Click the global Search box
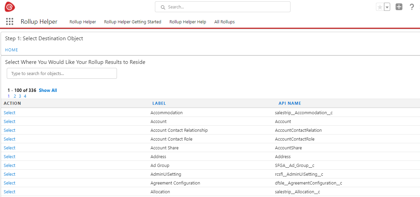The width and height of the screenshot is (420, 197). tap(222, 7)
